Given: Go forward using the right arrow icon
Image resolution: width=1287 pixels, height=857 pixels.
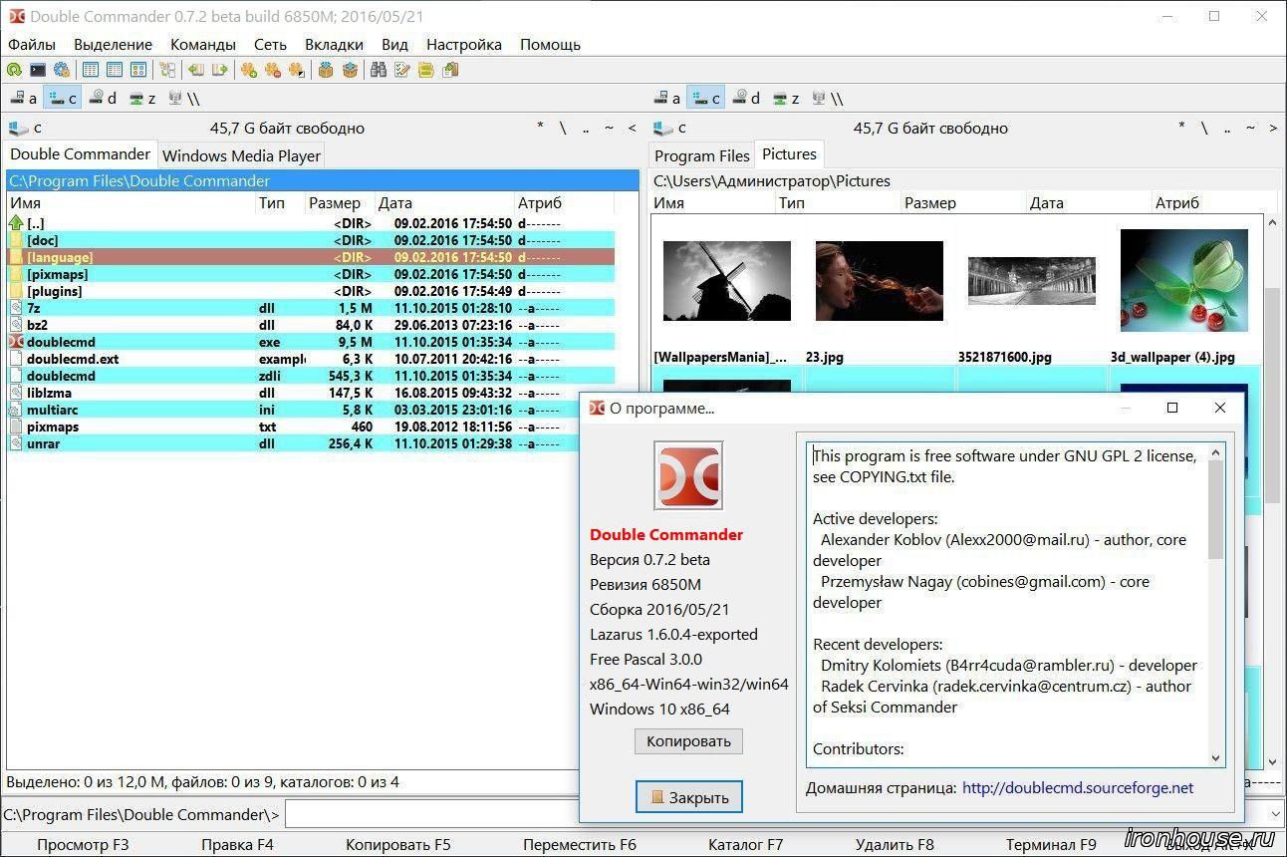Looking at the screenshot, I should pos(220,70).
